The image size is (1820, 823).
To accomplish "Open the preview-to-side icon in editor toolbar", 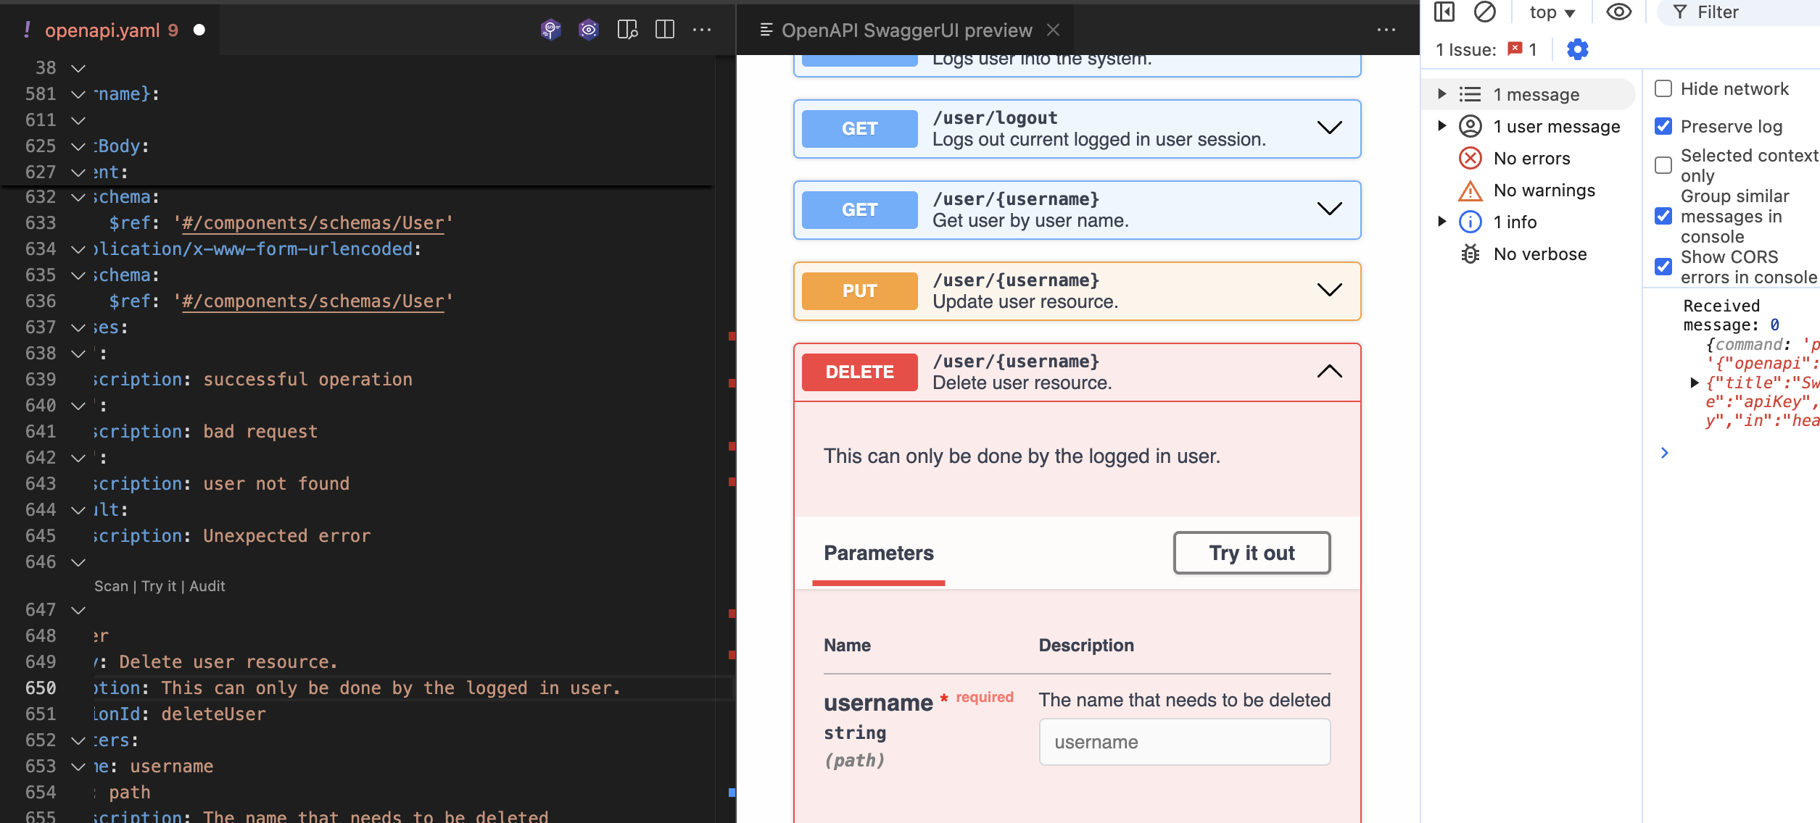I will click(627, 30).
